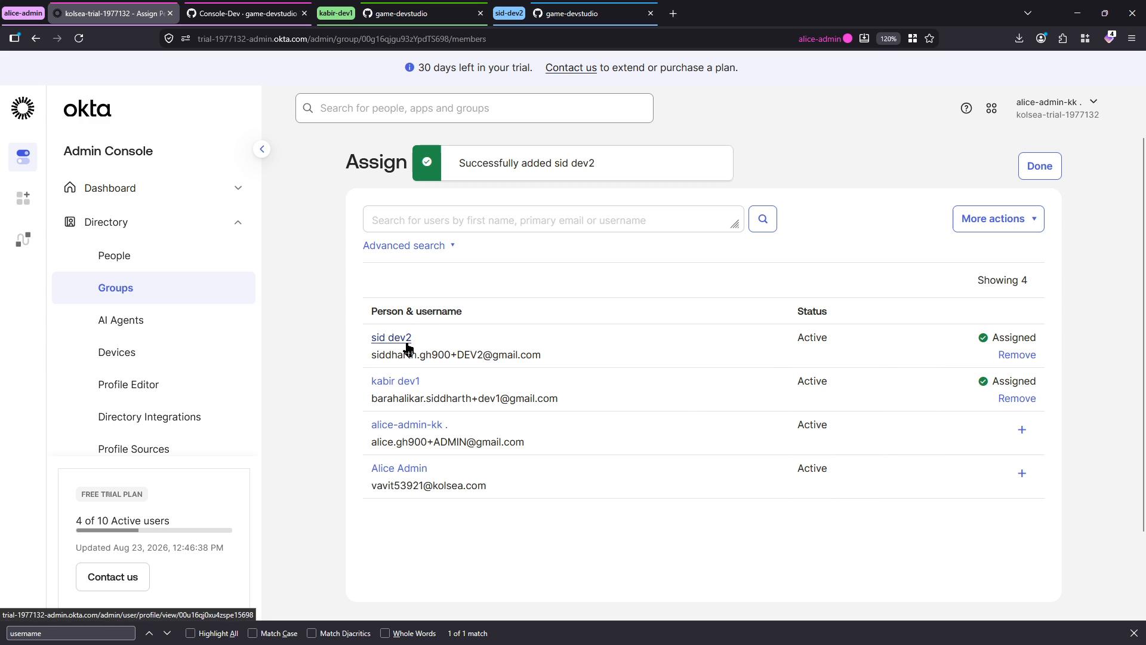Collapse the Directory menu section
The width and height of the screenshot is (1146, 645).
(153, 222)
